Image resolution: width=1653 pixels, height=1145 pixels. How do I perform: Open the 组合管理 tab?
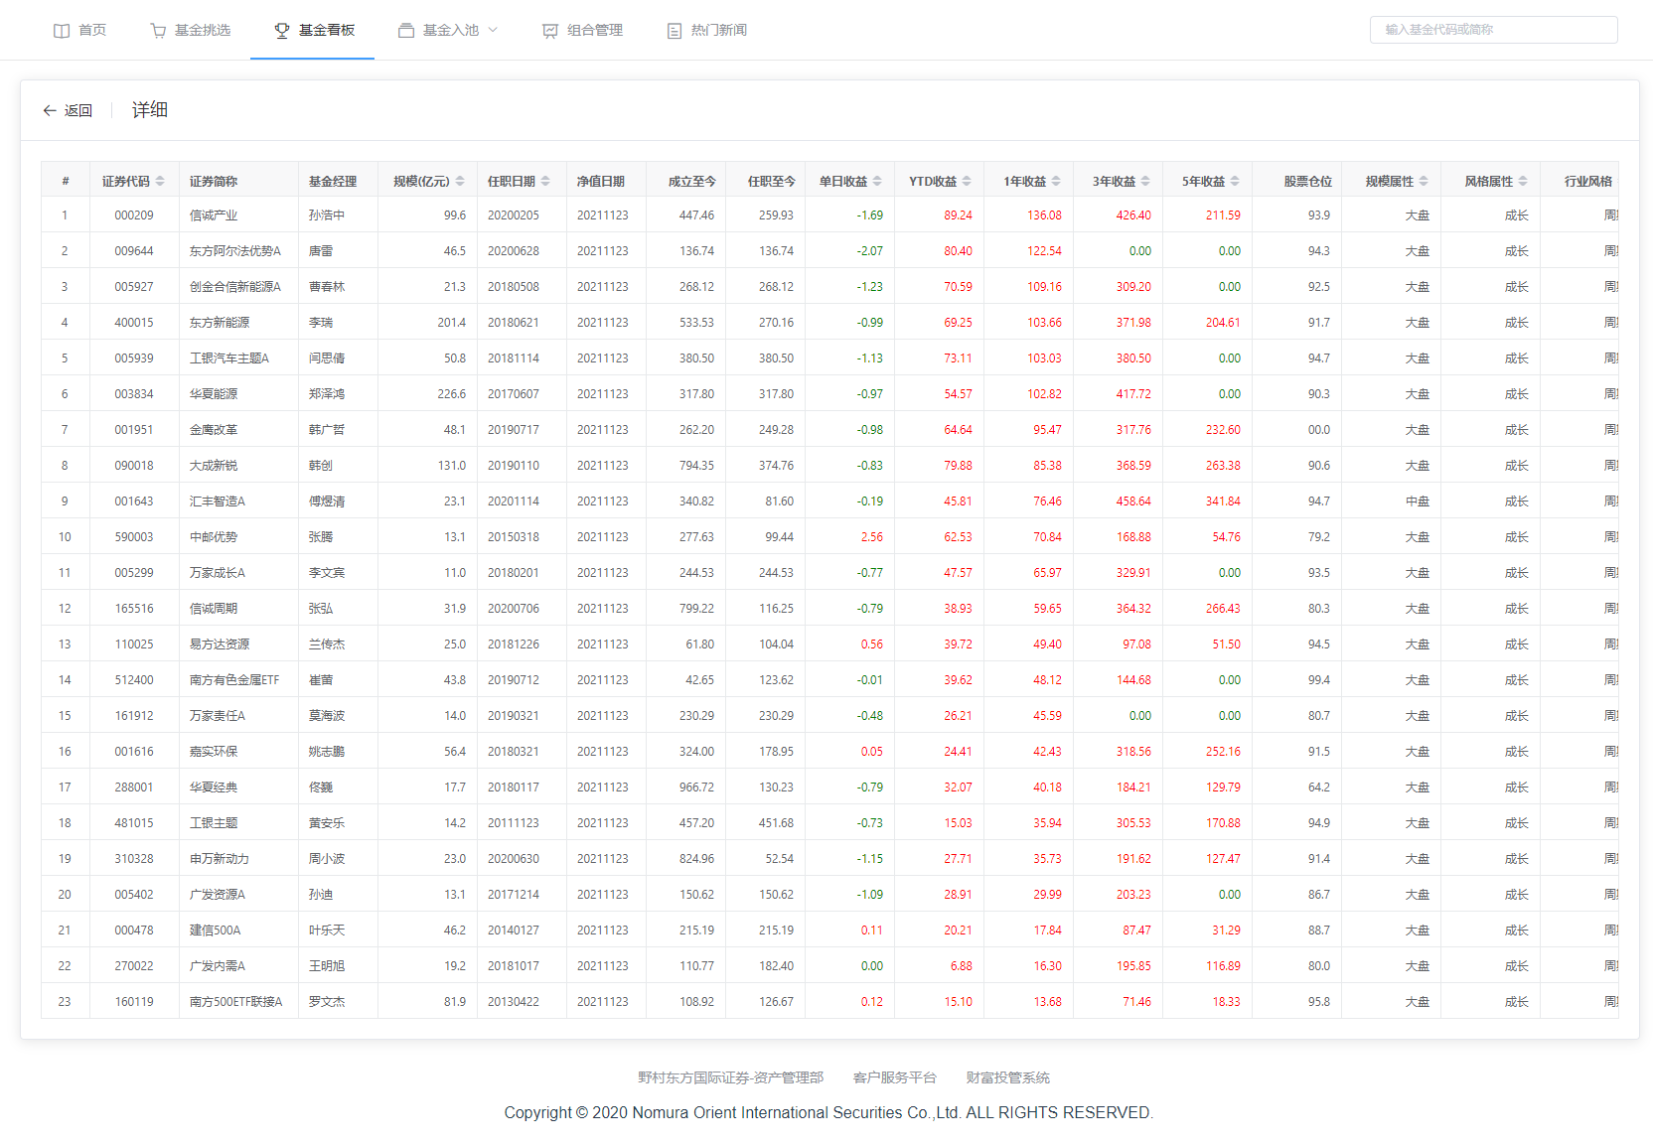pos(582,30)
